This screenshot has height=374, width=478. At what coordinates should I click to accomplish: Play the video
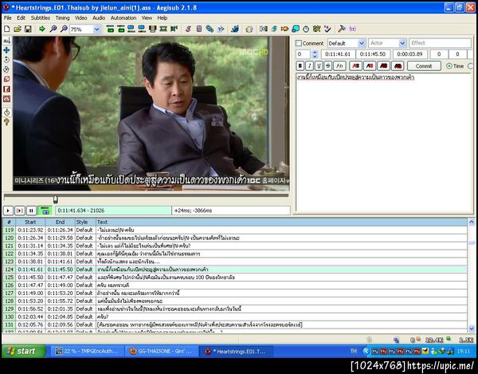tap(8, 211)
